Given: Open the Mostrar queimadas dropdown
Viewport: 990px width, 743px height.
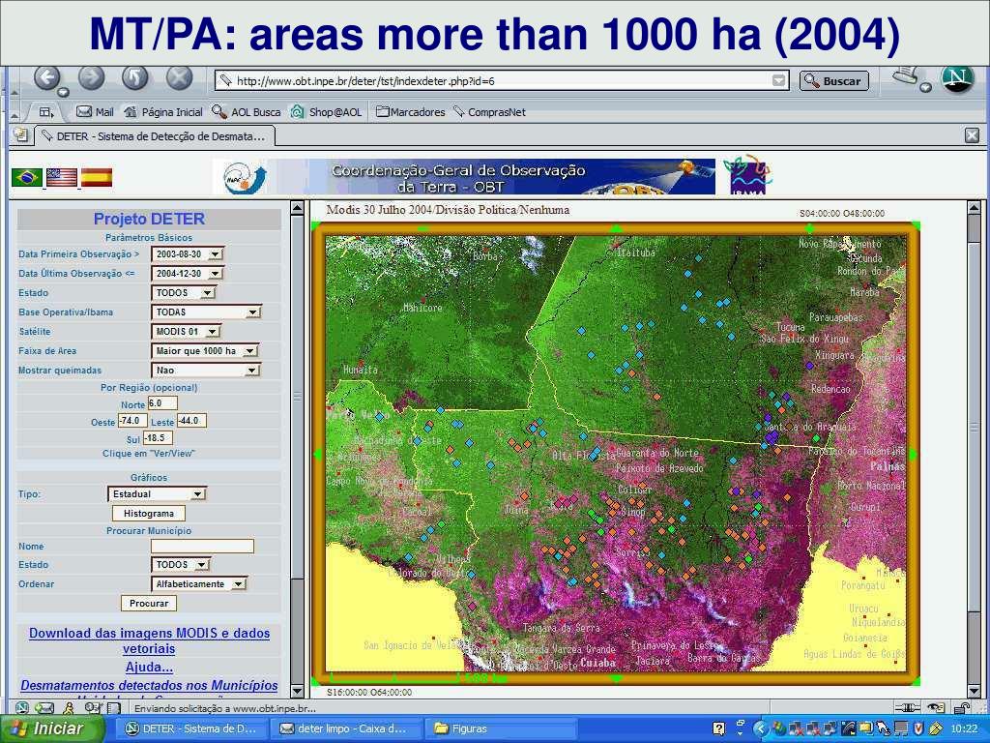Looking at the screenshot, I should [205, 371].
